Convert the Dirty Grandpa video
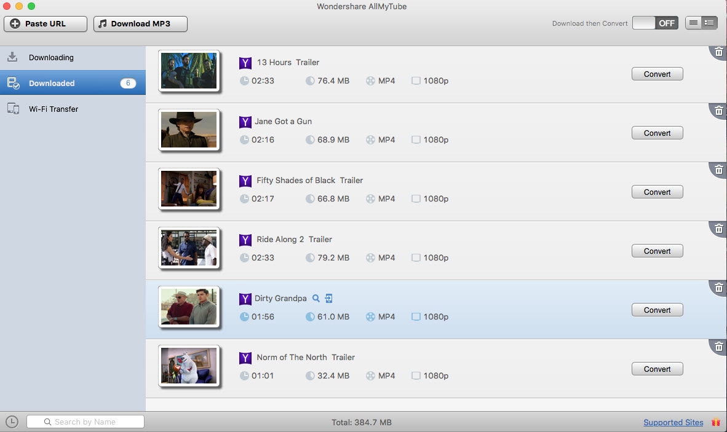727x432 pixels. (x=657, y=310)
